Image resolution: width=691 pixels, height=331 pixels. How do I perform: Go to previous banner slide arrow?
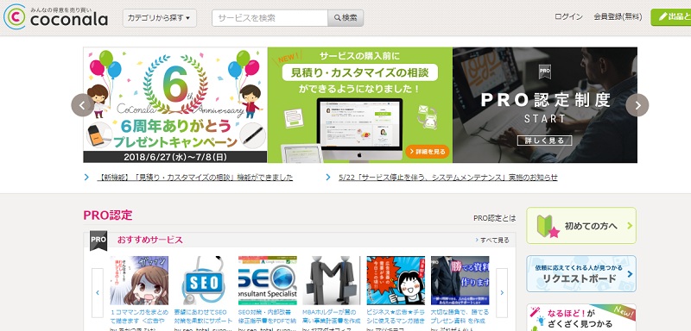pos(82,105)
